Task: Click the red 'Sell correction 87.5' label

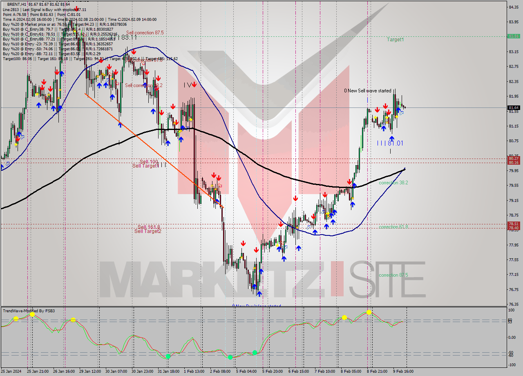Action: [145, 33]
